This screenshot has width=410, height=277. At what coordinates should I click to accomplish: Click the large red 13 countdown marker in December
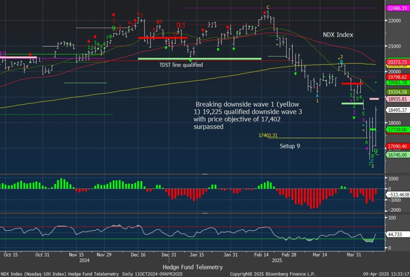coord(181,25)
